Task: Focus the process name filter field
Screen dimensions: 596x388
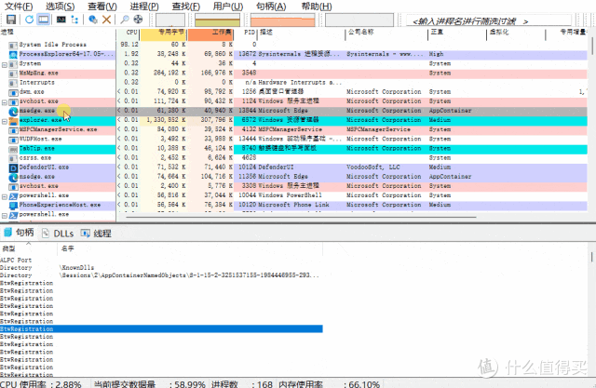Action: 489,20
